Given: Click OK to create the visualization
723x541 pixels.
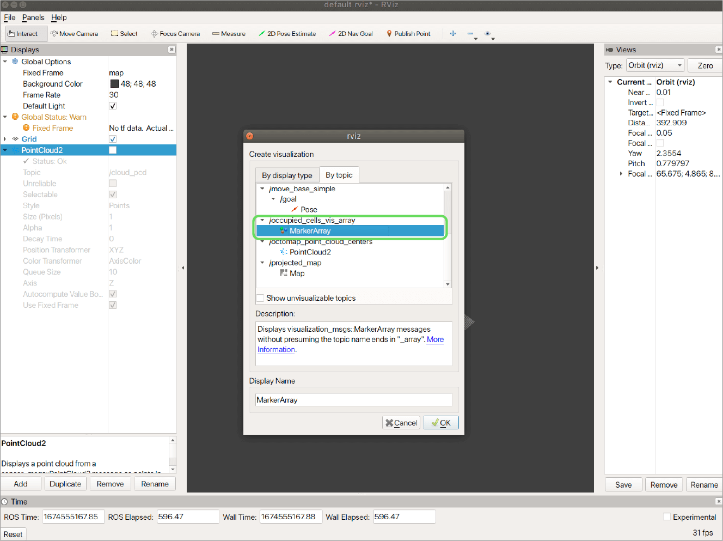Looking at the screenshot, I should pyautogui.click(x=441, y=423).
